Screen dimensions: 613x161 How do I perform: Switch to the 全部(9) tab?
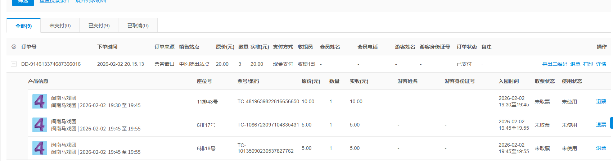[24, 26]
